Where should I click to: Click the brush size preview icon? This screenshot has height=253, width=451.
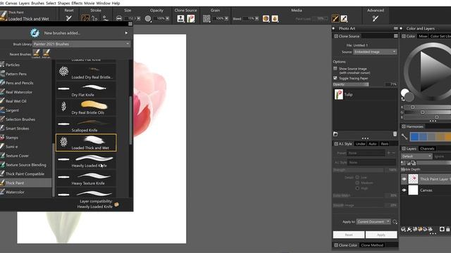pos(119,18)
